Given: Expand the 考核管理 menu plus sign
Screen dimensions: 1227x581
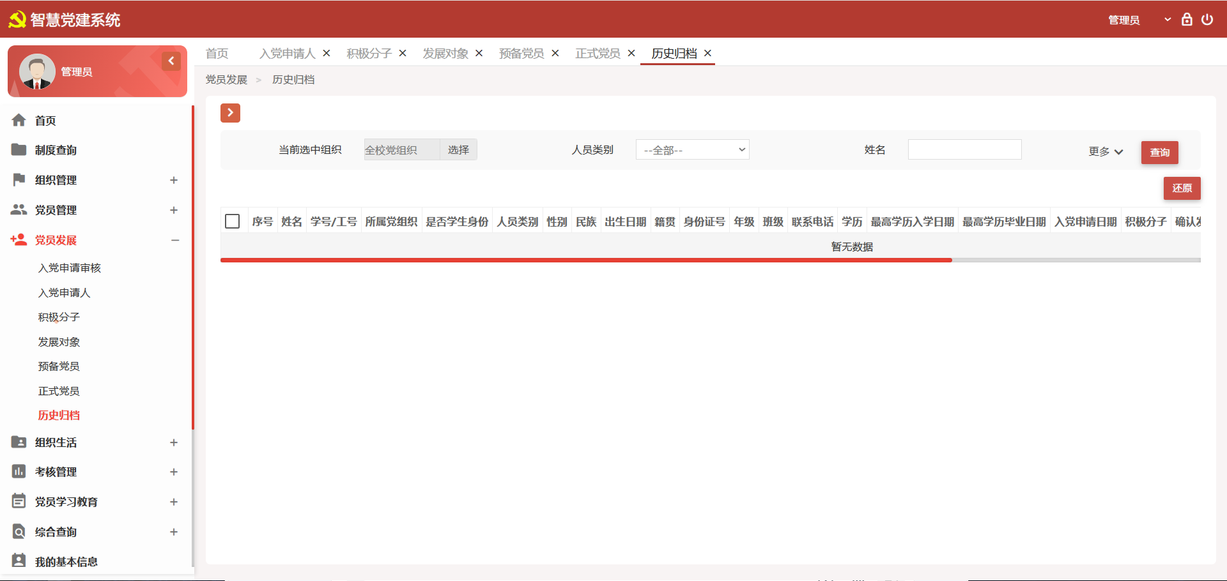Looking at the screenshot, I should [174, 472].
